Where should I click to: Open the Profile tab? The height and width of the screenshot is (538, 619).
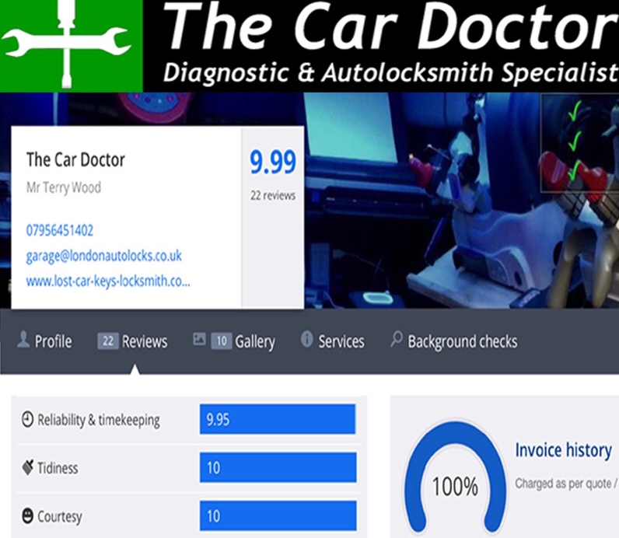tap(44, 341)
